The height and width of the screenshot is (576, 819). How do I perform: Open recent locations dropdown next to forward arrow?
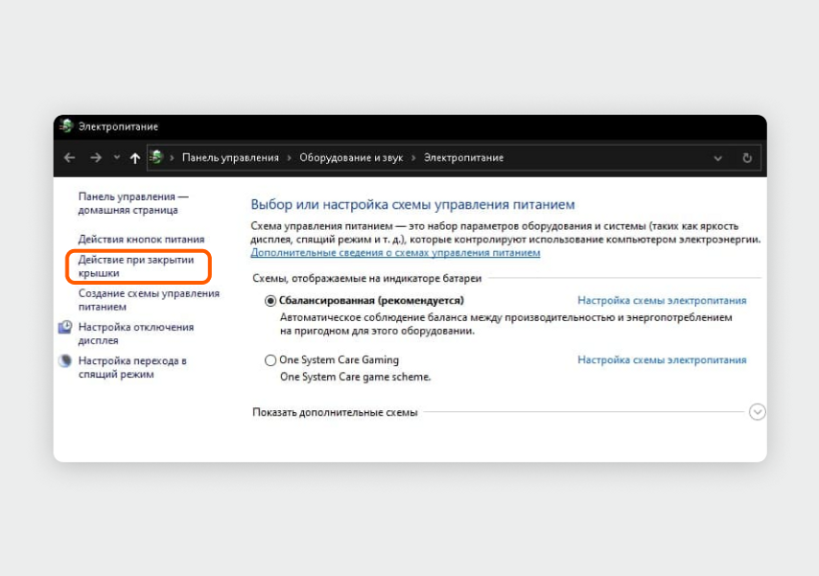[116, 157]
